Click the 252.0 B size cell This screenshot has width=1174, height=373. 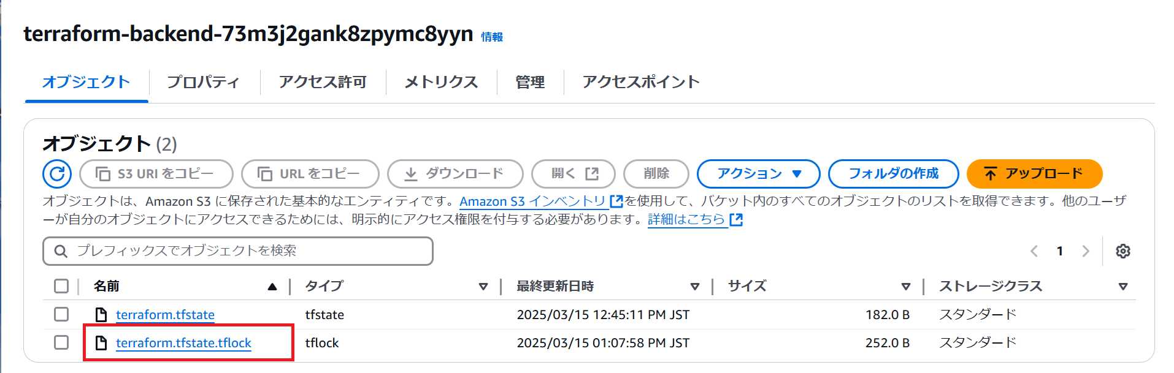[888, 343]
